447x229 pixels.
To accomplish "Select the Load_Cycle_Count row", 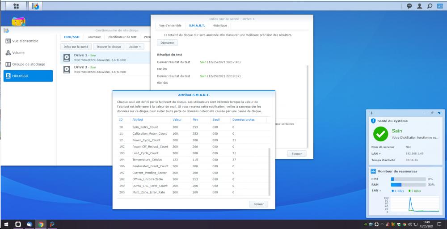I will (192, 153).
